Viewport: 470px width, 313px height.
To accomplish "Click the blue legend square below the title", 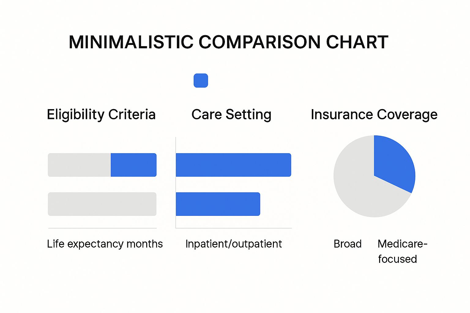I will pyautogui.click(x=201, y=80).
